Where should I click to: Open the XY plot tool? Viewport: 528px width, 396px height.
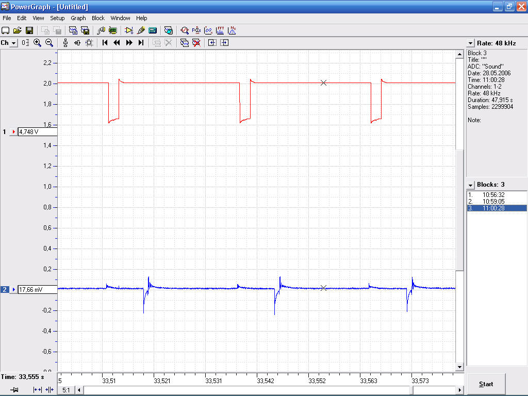point(208,30)
